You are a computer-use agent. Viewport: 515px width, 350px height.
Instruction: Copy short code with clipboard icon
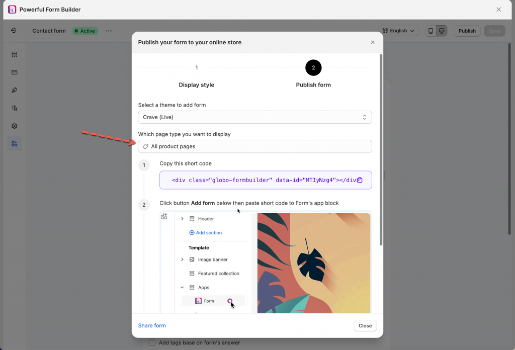(360, 180)
